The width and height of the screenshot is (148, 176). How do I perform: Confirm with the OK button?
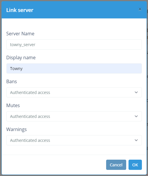(135, 165)
